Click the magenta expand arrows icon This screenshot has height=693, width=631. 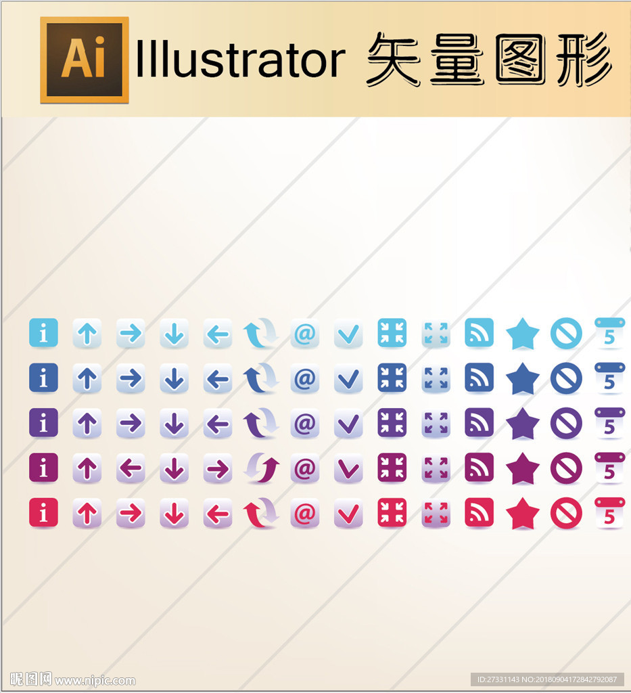[436, 468]
